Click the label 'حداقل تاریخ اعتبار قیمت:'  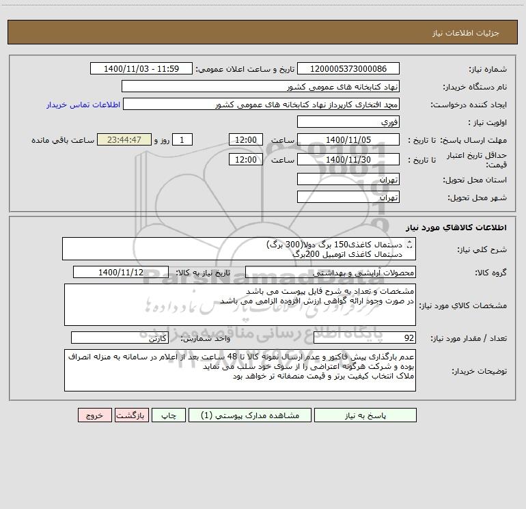(x=477, y=160)
